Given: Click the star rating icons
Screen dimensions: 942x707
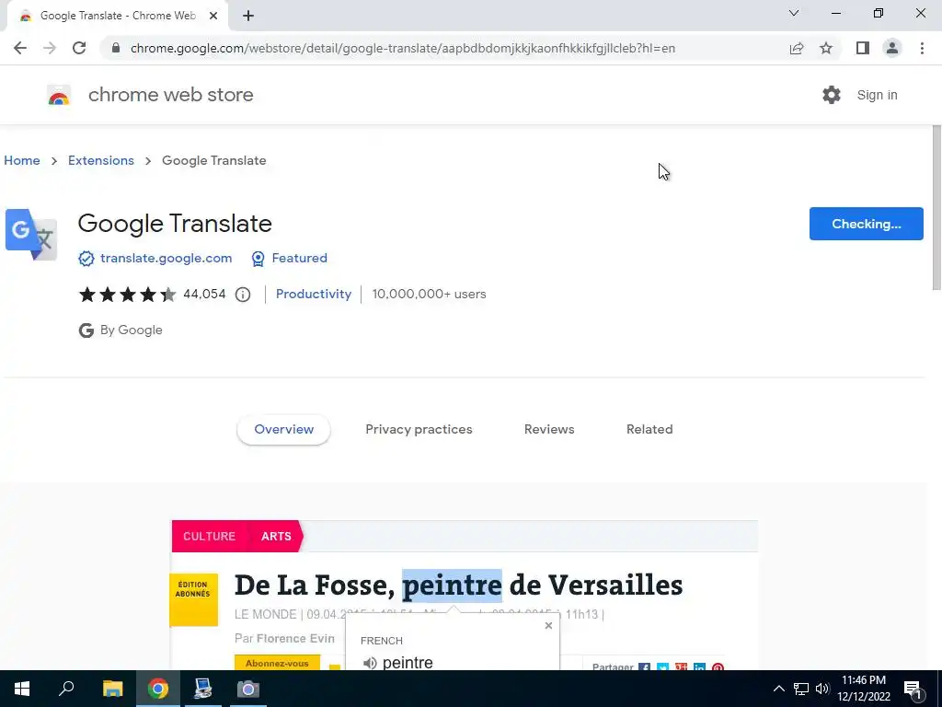Looking at the screenshot, I should click(127, 294).
